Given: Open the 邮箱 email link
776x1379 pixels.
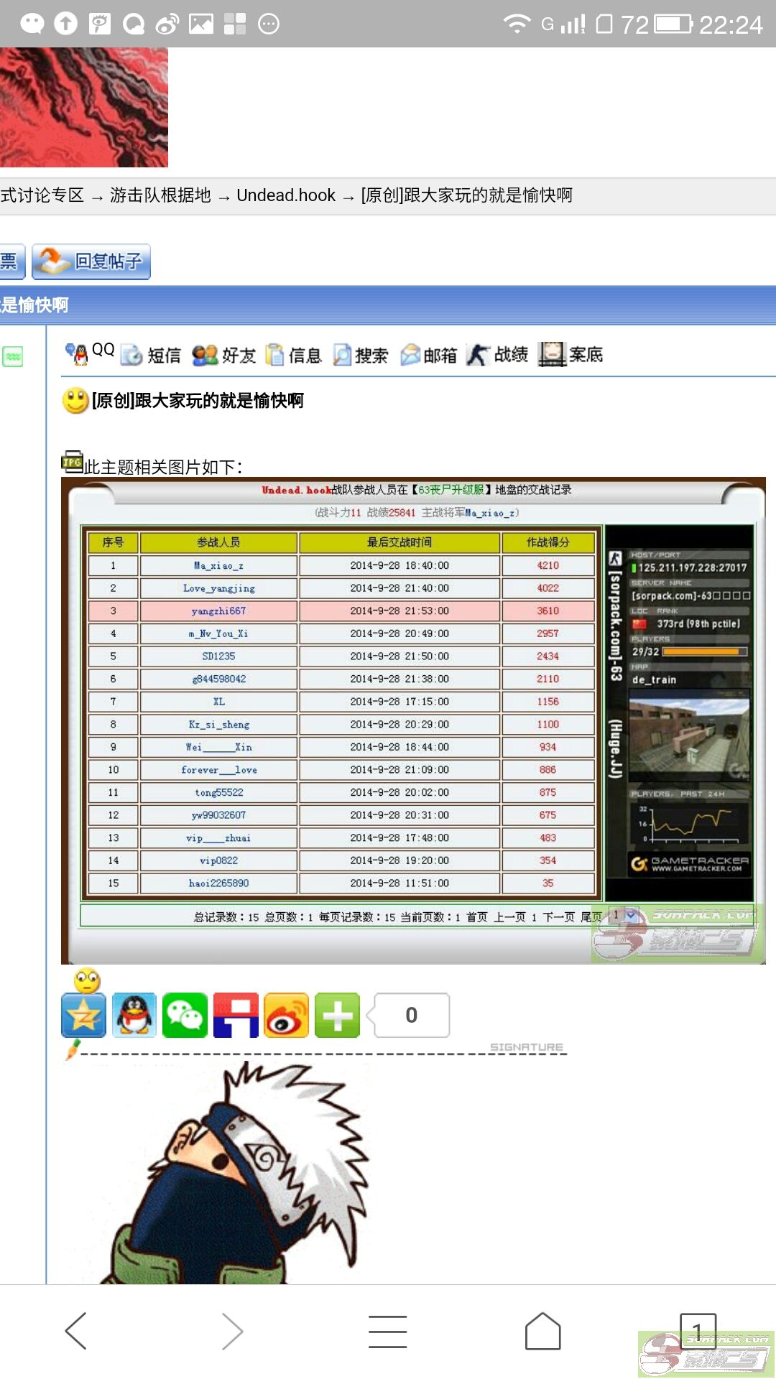Looking at the screenshot, I should pyautogui.click(x=428, y=355).
